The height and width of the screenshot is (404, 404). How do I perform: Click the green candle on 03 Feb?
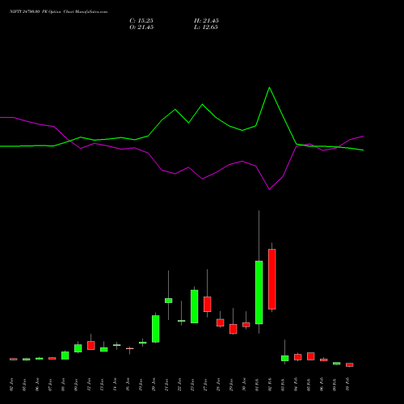pos(285,358)
